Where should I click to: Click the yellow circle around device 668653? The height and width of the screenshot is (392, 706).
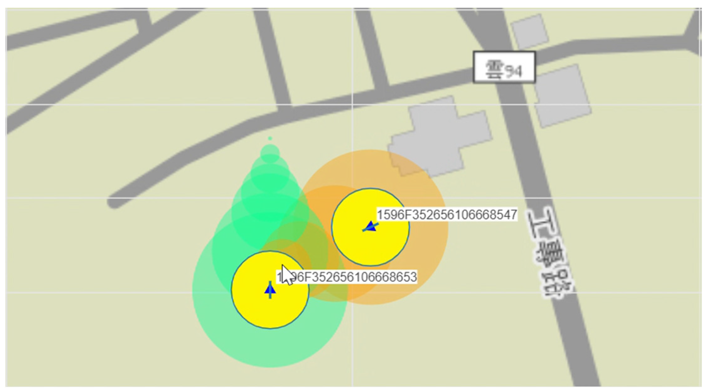(270, 290)
